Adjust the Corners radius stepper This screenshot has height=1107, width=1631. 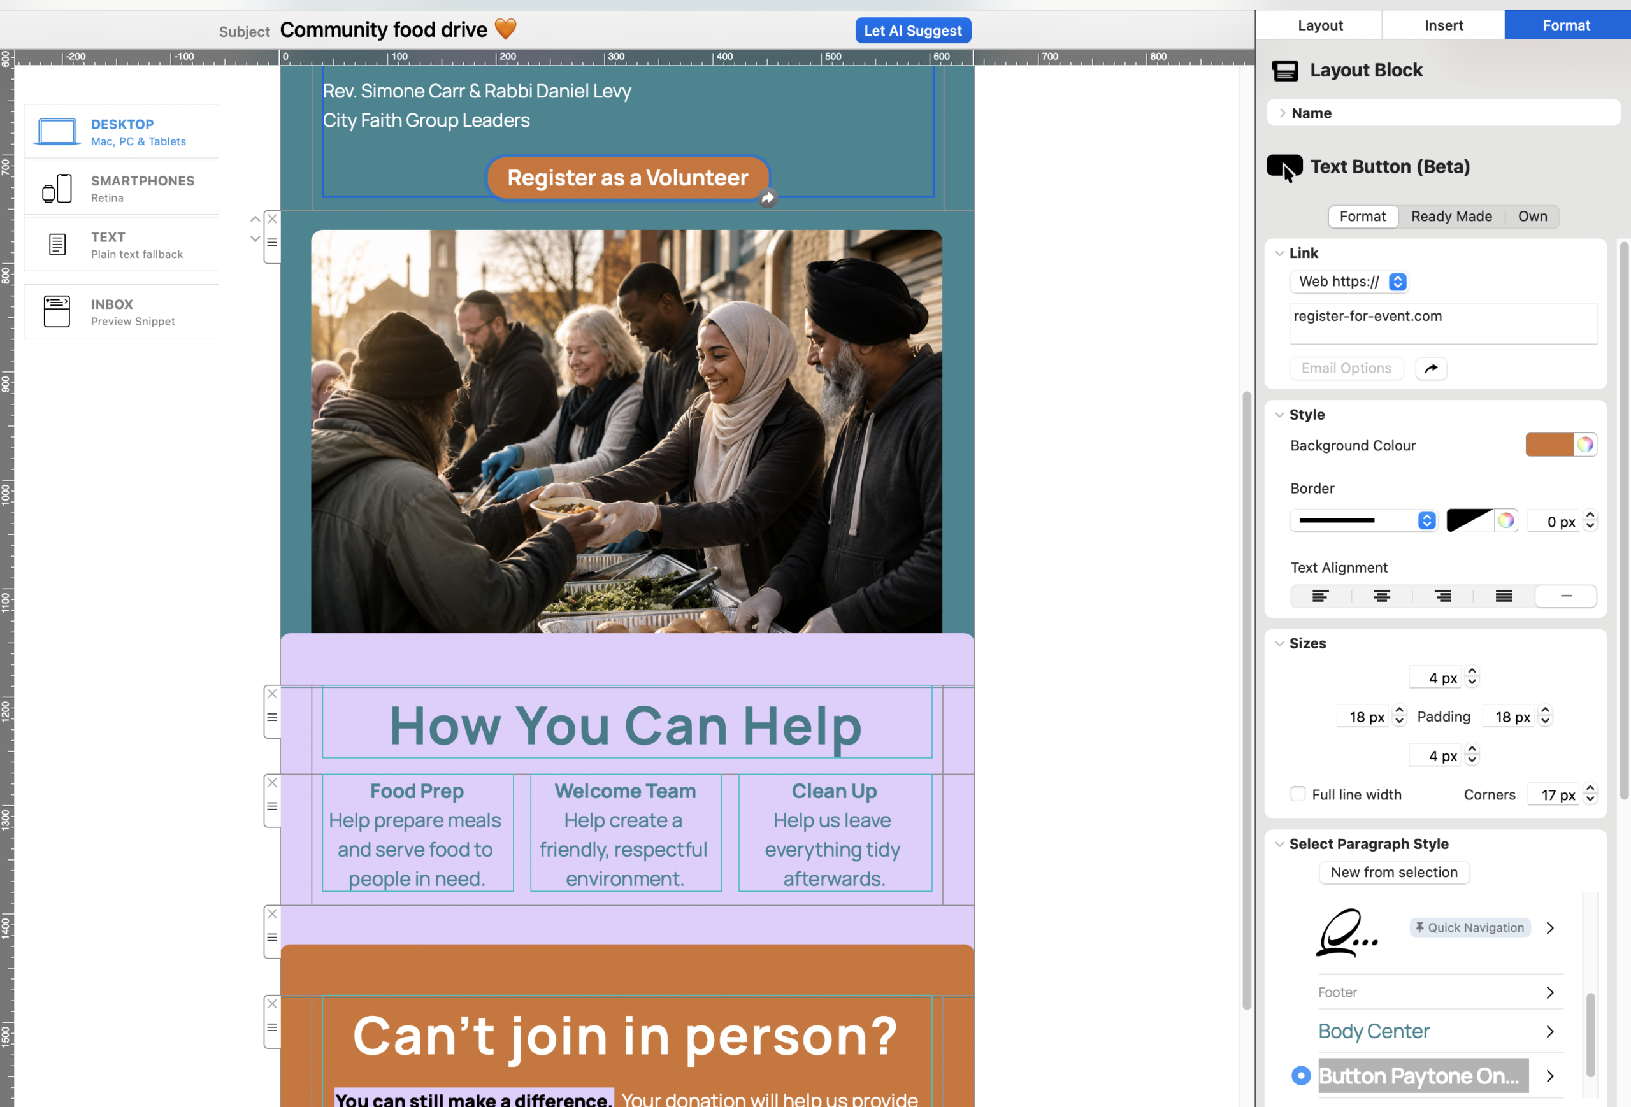coord(1590,794)
